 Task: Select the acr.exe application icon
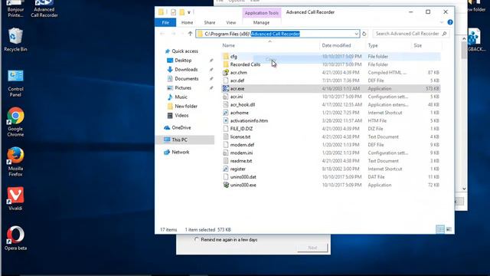click(226, 89)
